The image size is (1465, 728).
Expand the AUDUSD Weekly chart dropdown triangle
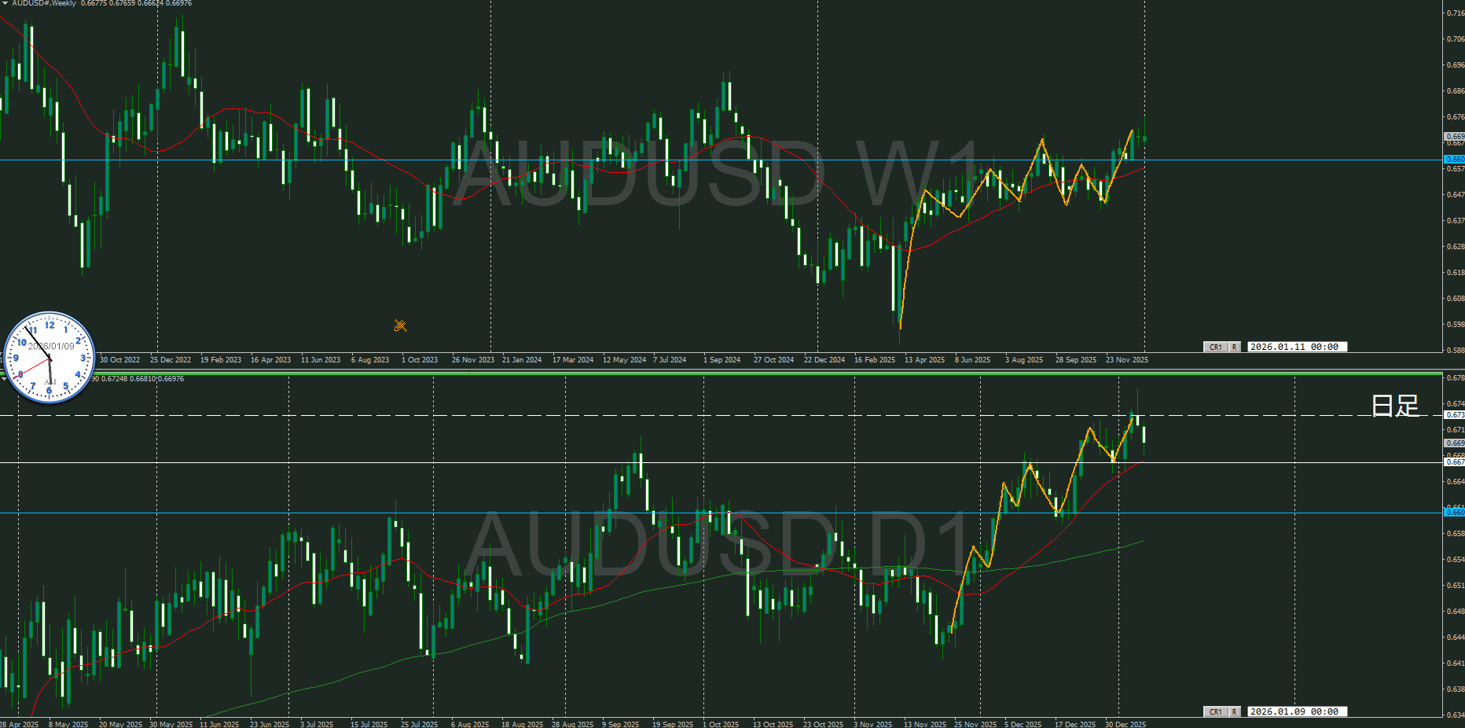[5, 3]
